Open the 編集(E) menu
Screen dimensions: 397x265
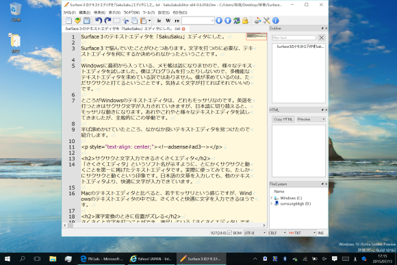click(x=85, y=12)
